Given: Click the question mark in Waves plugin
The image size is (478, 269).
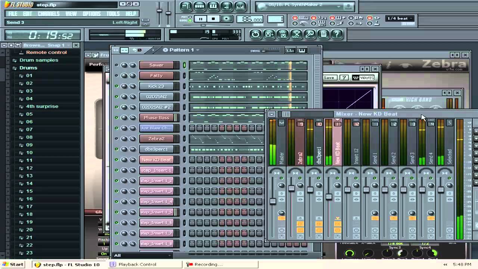Looking at the screenshot, I should [344, 78].
